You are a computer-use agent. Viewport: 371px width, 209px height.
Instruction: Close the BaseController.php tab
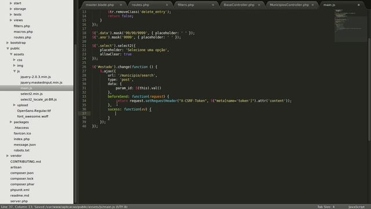click(x=259, y=5)
